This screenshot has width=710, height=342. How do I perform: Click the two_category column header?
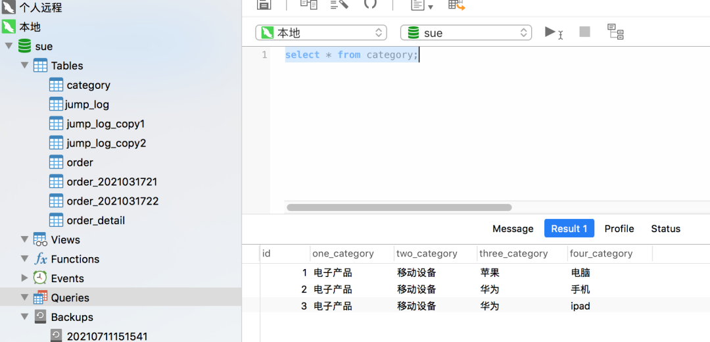point(436,254)
